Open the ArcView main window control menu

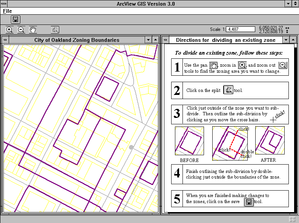(x=4, y=4)
